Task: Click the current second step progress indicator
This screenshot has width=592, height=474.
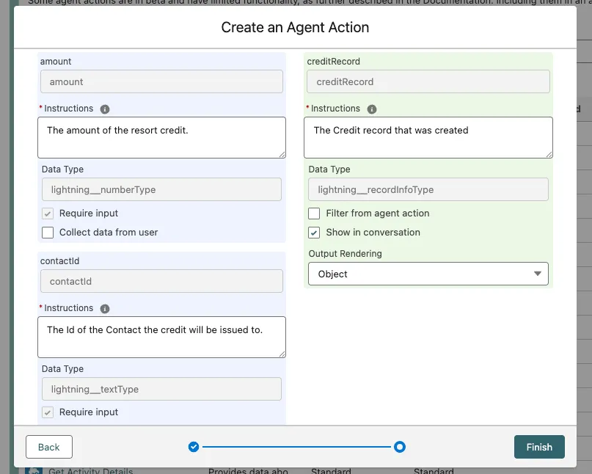Action: [x=400, y=447]
